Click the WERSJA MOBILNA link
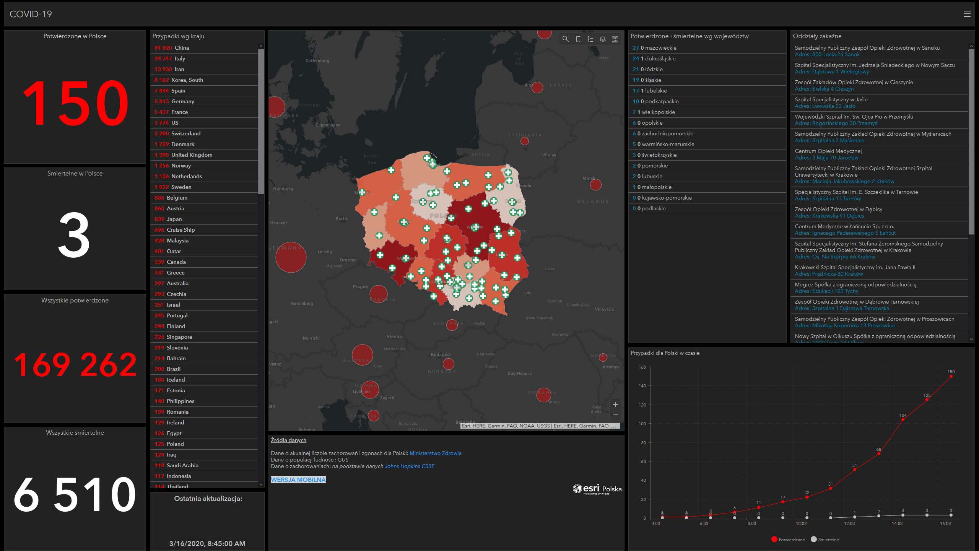Screen dimensions: 979x551 pyautogui.click(x=298, y=479)
